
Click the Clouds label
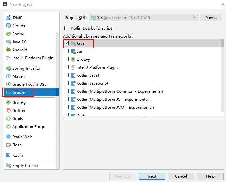click(19, 26)
